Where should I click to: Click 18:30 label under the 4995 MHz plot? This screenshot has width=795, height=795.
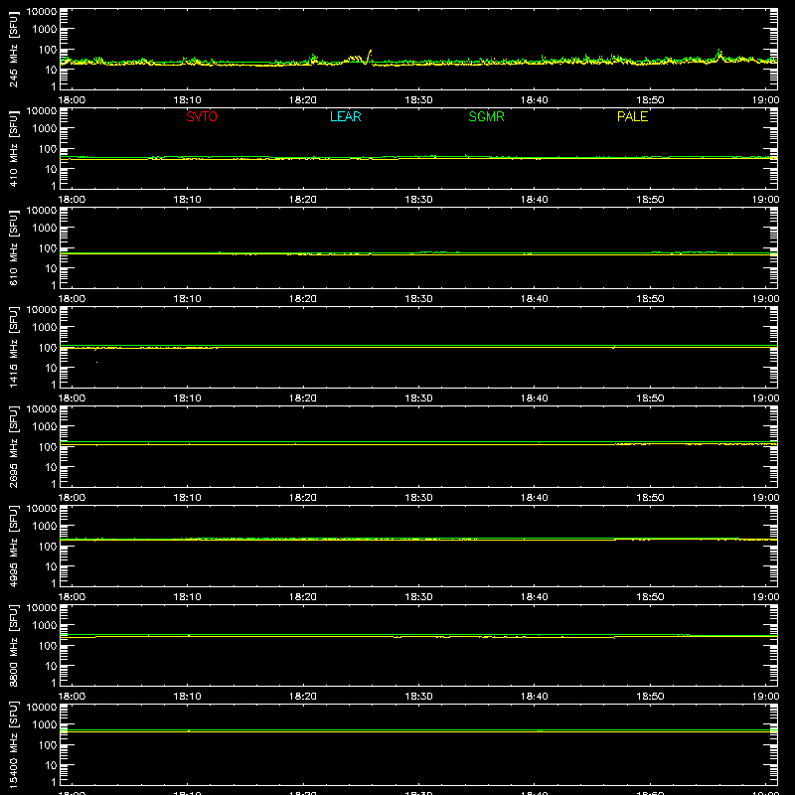pyautogui.click(x=418, y=597)
